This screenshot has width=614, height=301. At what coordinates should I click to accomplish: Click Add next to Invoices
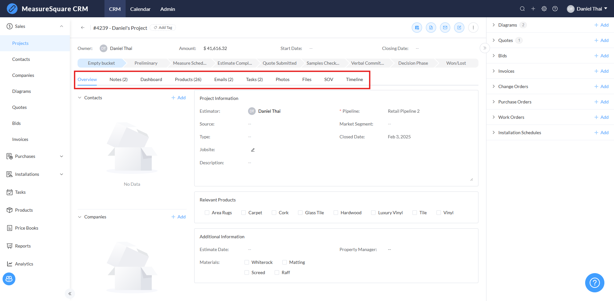pyautogui.click(x=601, y=71)
